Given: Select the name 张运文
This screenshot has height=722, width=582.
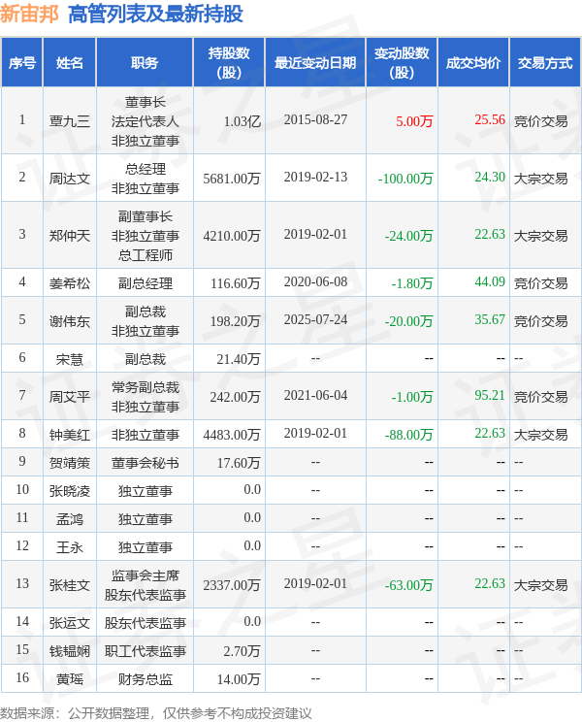Looking at the screenshot, I should tap(70, 622).
